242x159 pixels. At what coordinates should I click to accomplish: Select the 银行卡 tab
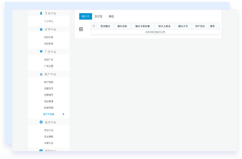pos(85,16)
